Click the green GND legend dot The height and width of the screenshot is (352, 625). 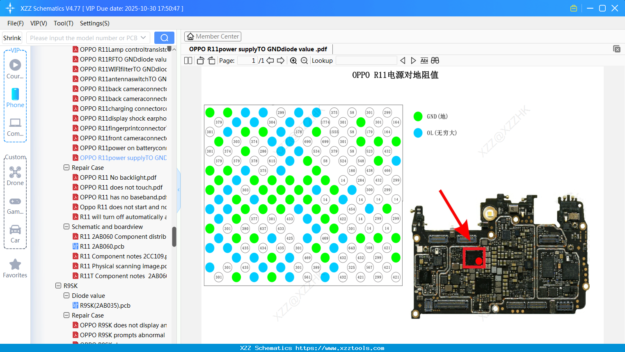click(x=418, y=116)
